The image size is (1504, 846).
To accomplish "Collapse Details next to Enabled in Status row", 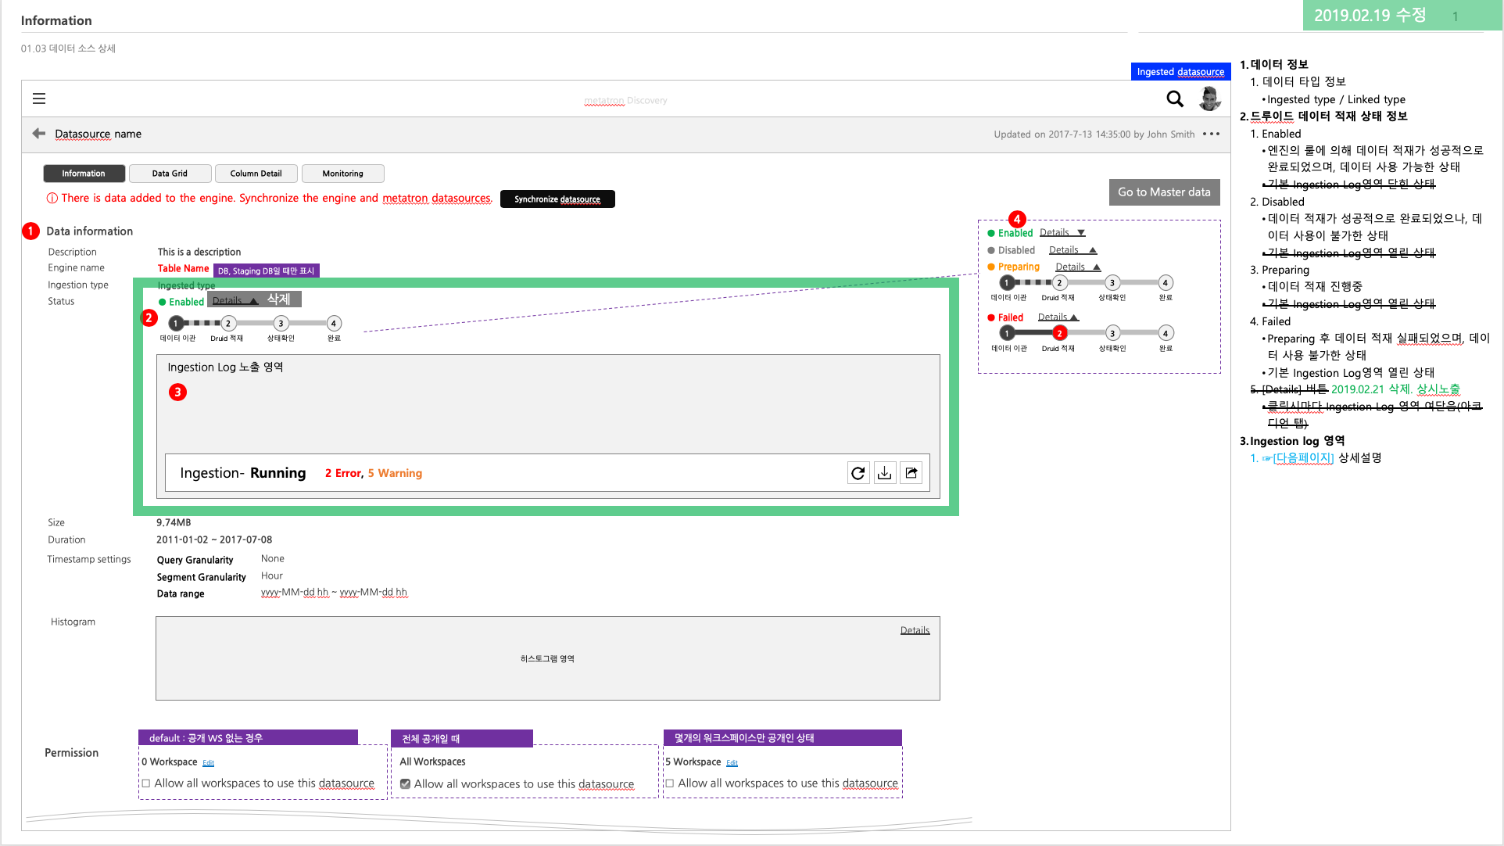I will [x=235, y=300].
